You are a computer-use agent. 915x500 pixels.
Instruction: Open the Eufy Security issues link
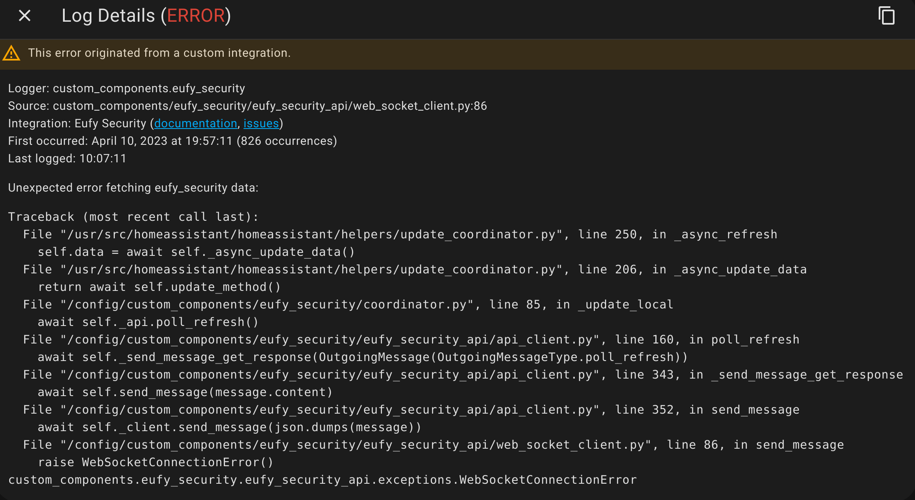click(x=261, y=124)
